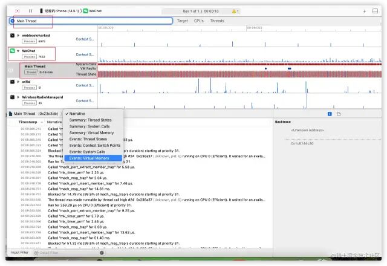387x266 pixels.
Task: Click the WirelessRadioManagerd process icon
Action: click(x=12, y=97)
